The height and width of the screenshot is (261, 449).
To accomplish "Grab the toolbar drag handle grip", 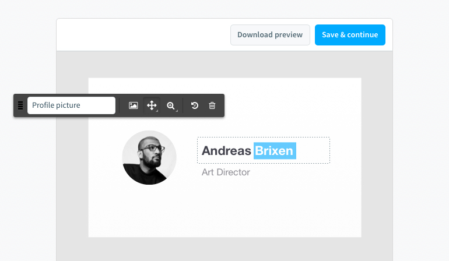I will 20,105.
